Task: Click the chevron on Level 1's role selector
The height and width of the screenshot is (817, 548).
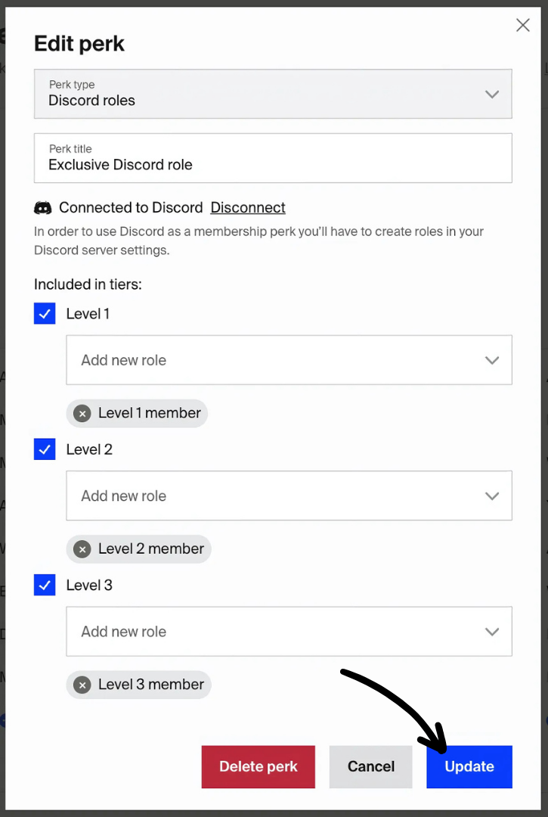Action: (492, 360)
